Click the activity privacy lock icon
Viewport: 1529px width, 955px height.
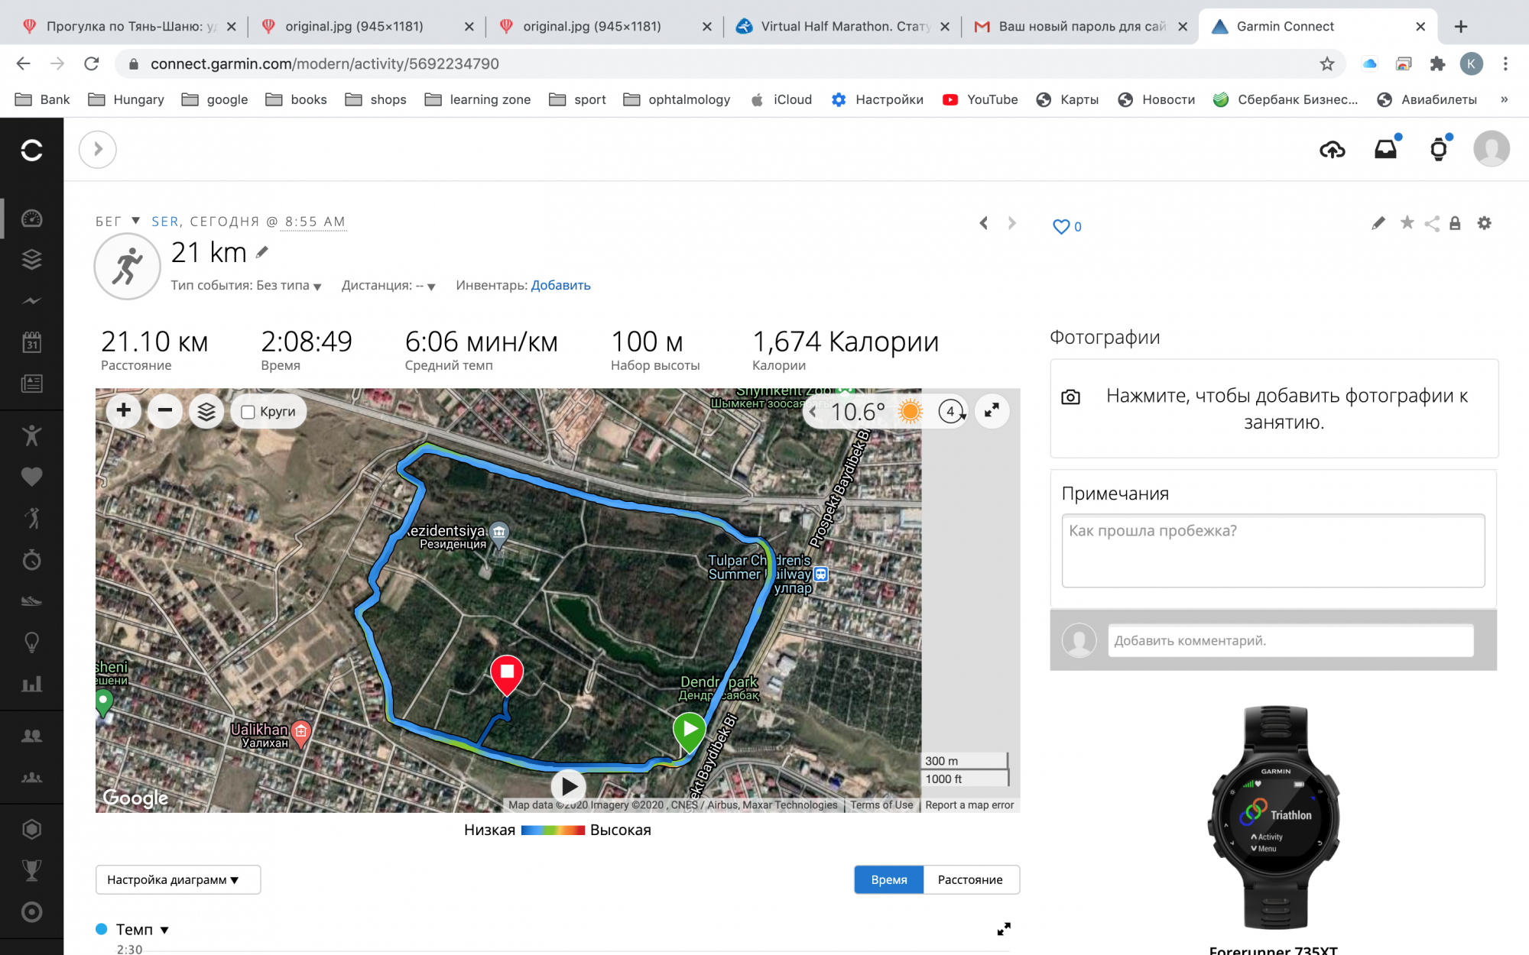coord(1455,223)
